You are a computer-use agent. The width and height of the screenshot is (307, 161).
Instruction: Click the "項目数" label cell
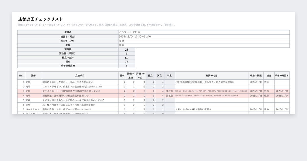(68, 50)
